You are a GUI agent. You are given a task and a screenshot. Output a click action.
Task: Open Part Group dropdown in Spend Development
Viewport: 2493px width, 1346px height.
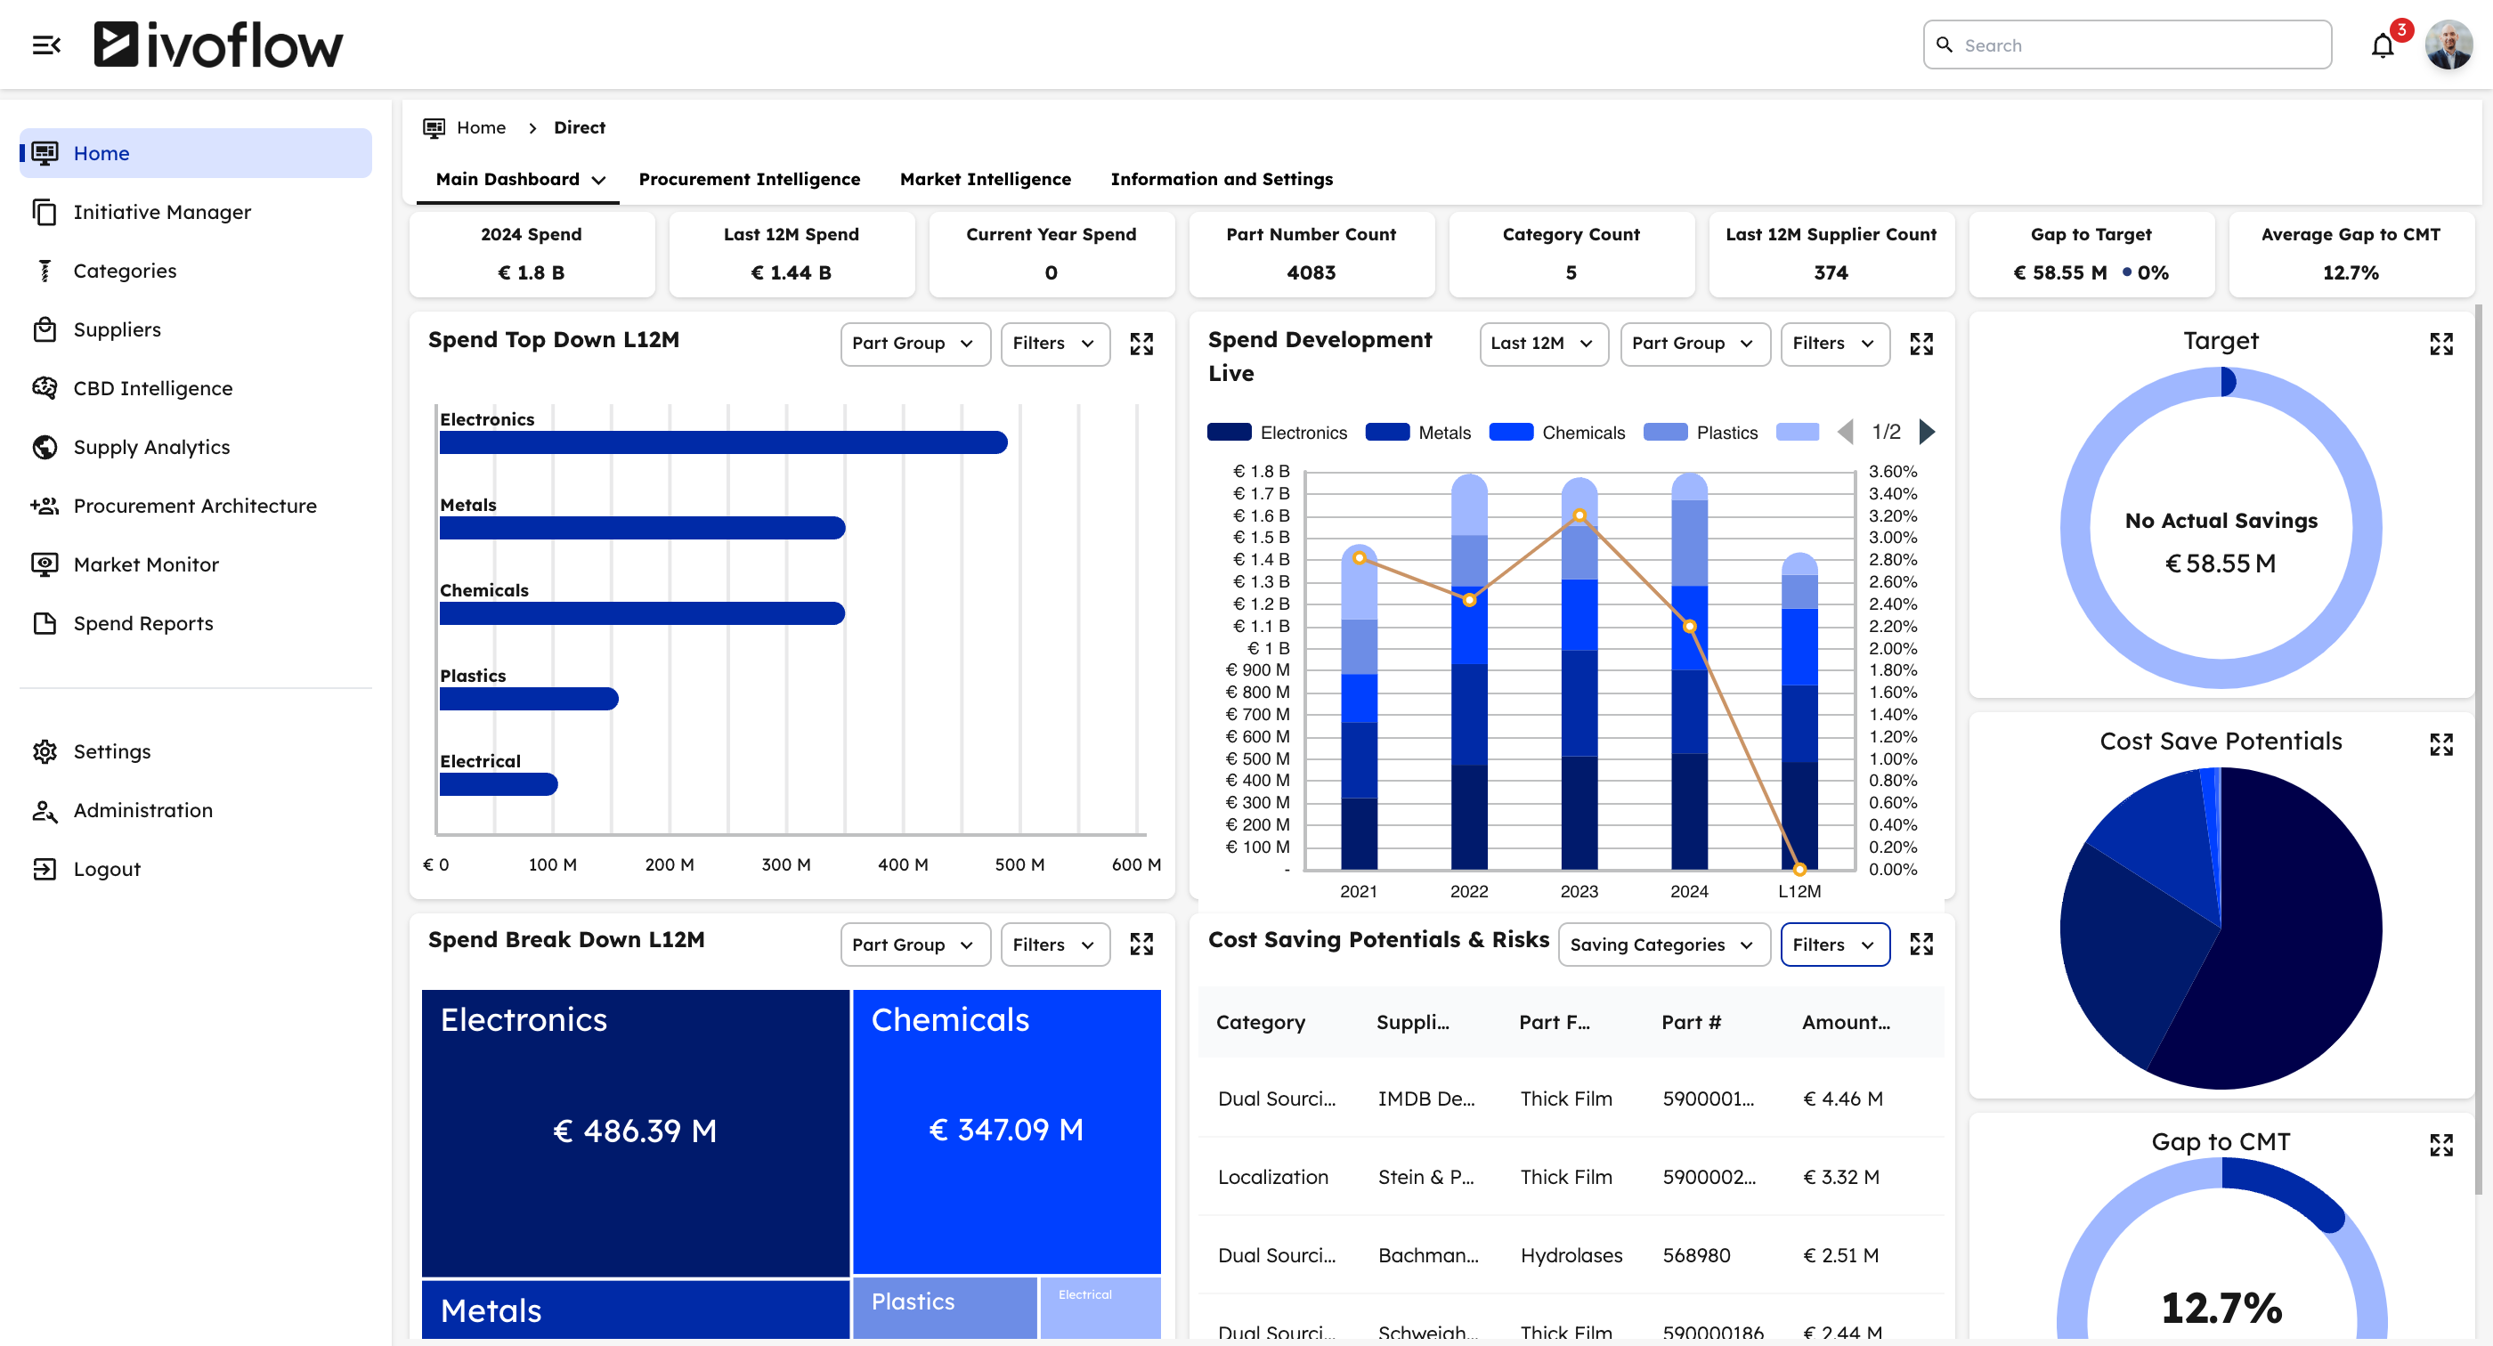[x=1694, y=344]
